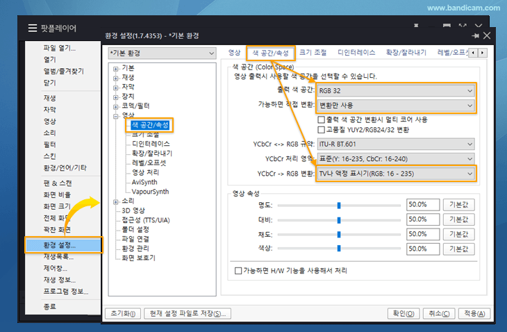Select VapourSynth in the settings tree

click(150, 192)
